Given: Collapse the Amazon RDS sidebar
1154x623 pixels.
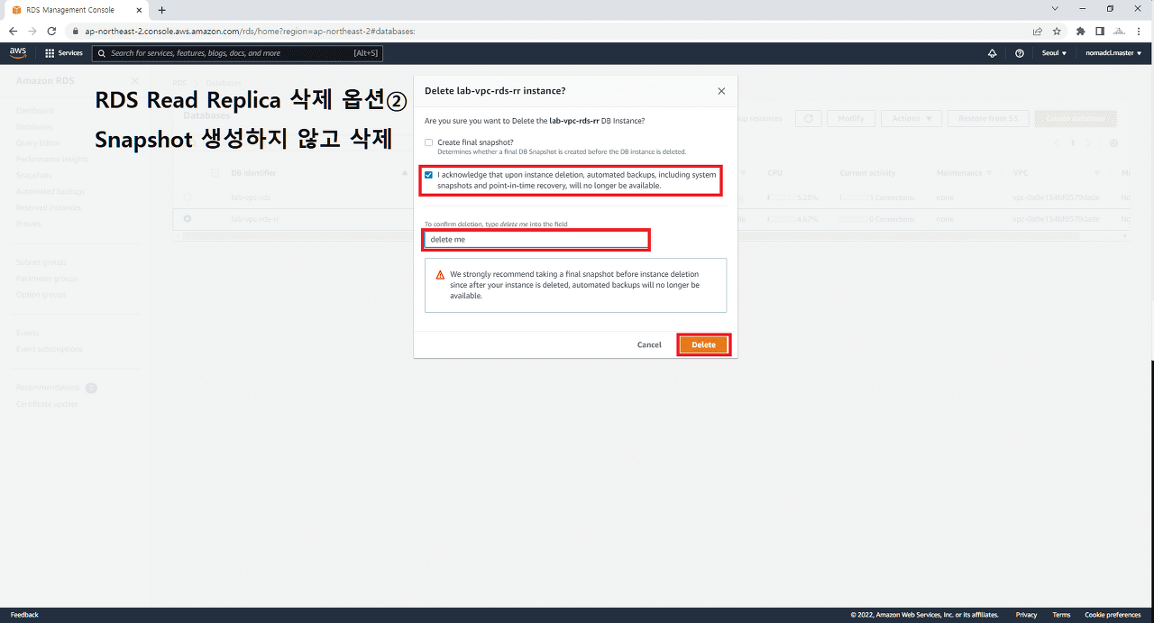Looking at the screenshot, I should pos(135,81).
